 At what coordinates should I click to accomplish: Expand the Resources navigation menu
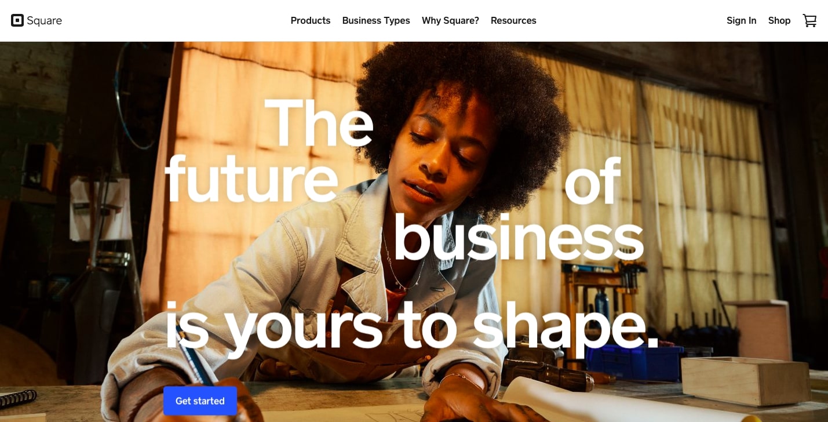tap(513, 21)
